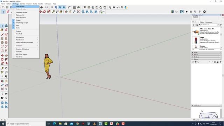Uncheck the Guides menu option
Viewport: 224px width, 126px height.
coord(26,28)
